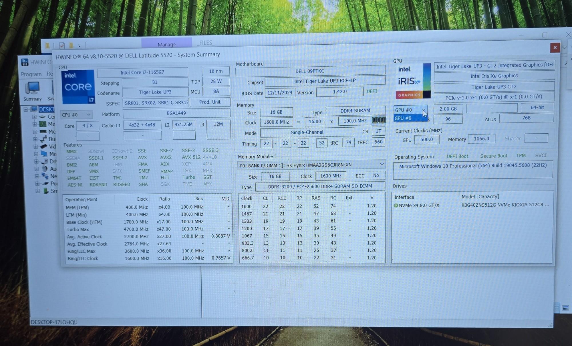572x346 pixels.
Task: Click the BIOS date 12/11/2024 field
Action: point(280,92)
